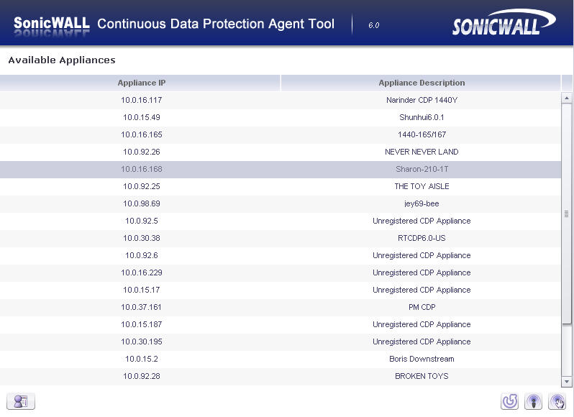This screenshot has height=417, width=574.
Task: Click the hand pointer manual select icon
Action: (x=557, y=401)
